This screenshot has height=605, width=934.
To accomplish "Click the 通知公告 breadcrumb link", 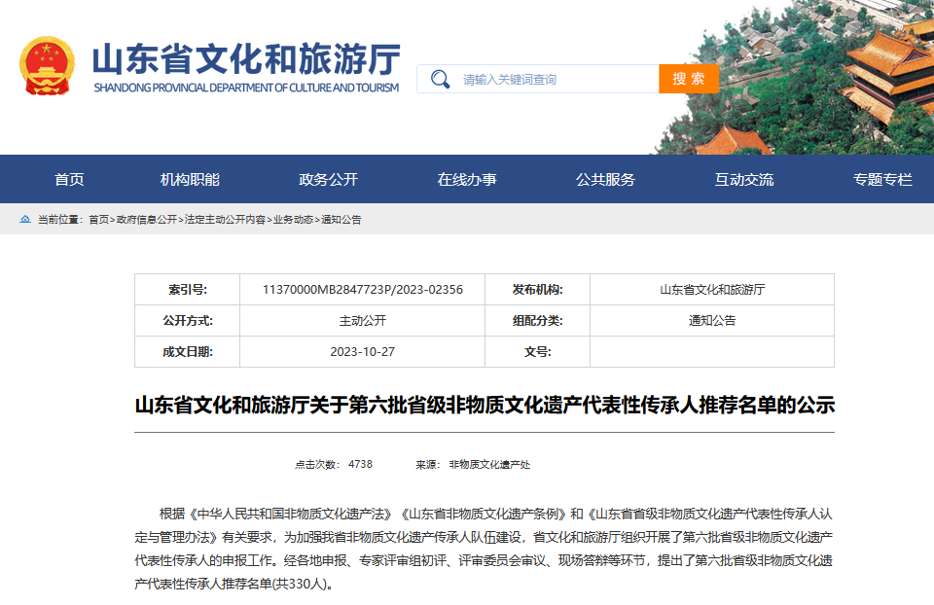I will (341, 220).
